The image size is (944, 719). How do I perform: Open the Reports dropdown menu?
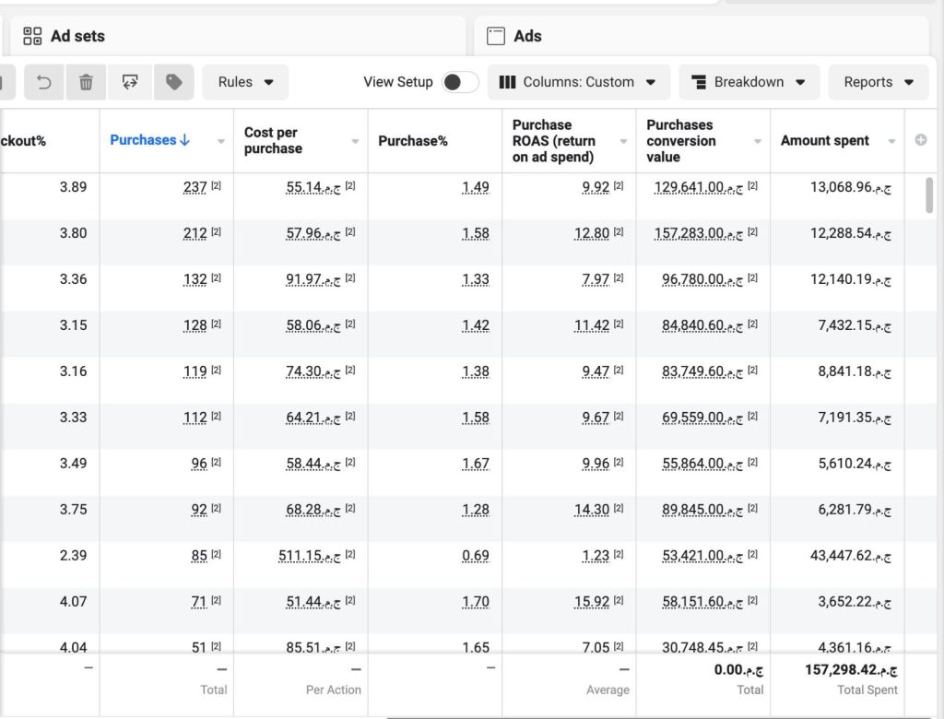879,82
